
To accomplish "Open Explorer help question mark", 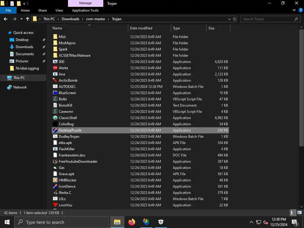I will (301, 10).
